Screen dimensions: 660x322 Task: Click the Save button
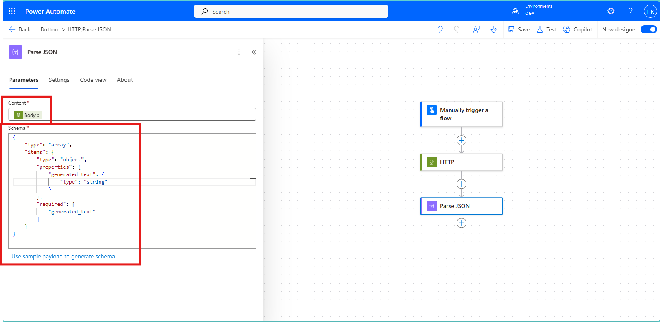519,29
